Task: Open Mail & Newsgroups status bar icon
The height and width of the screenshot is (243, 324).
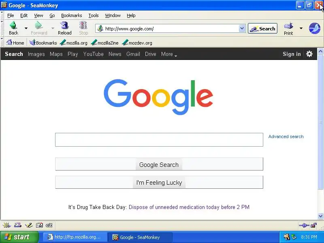Action: (17, 225)
